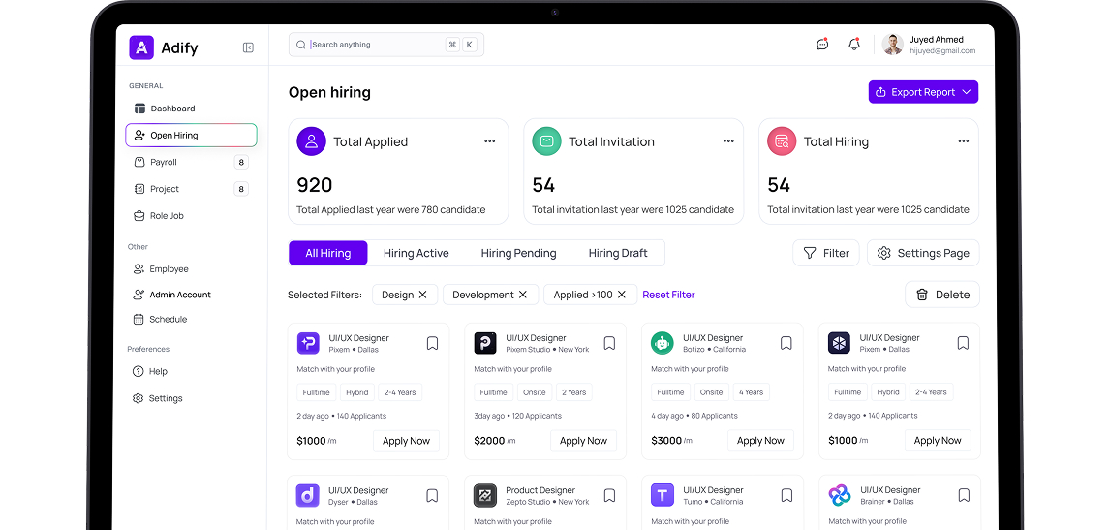This screenshot has height=530, width=1110.
Task: Remove the Applied >100 filter chip
Action: (622, 295)
